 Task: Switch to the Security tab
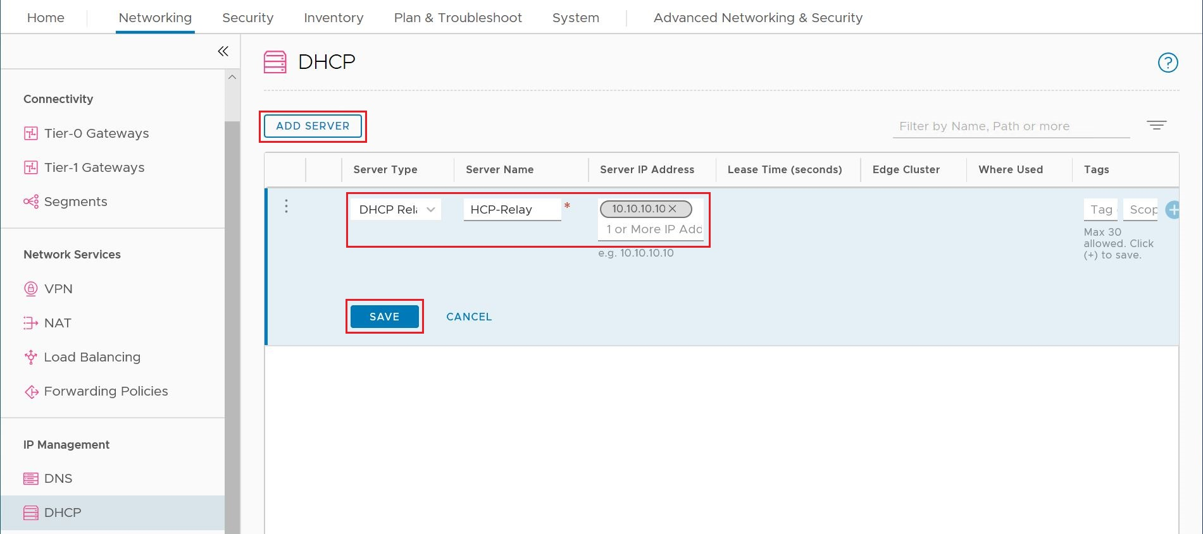[x=247, y=18]
